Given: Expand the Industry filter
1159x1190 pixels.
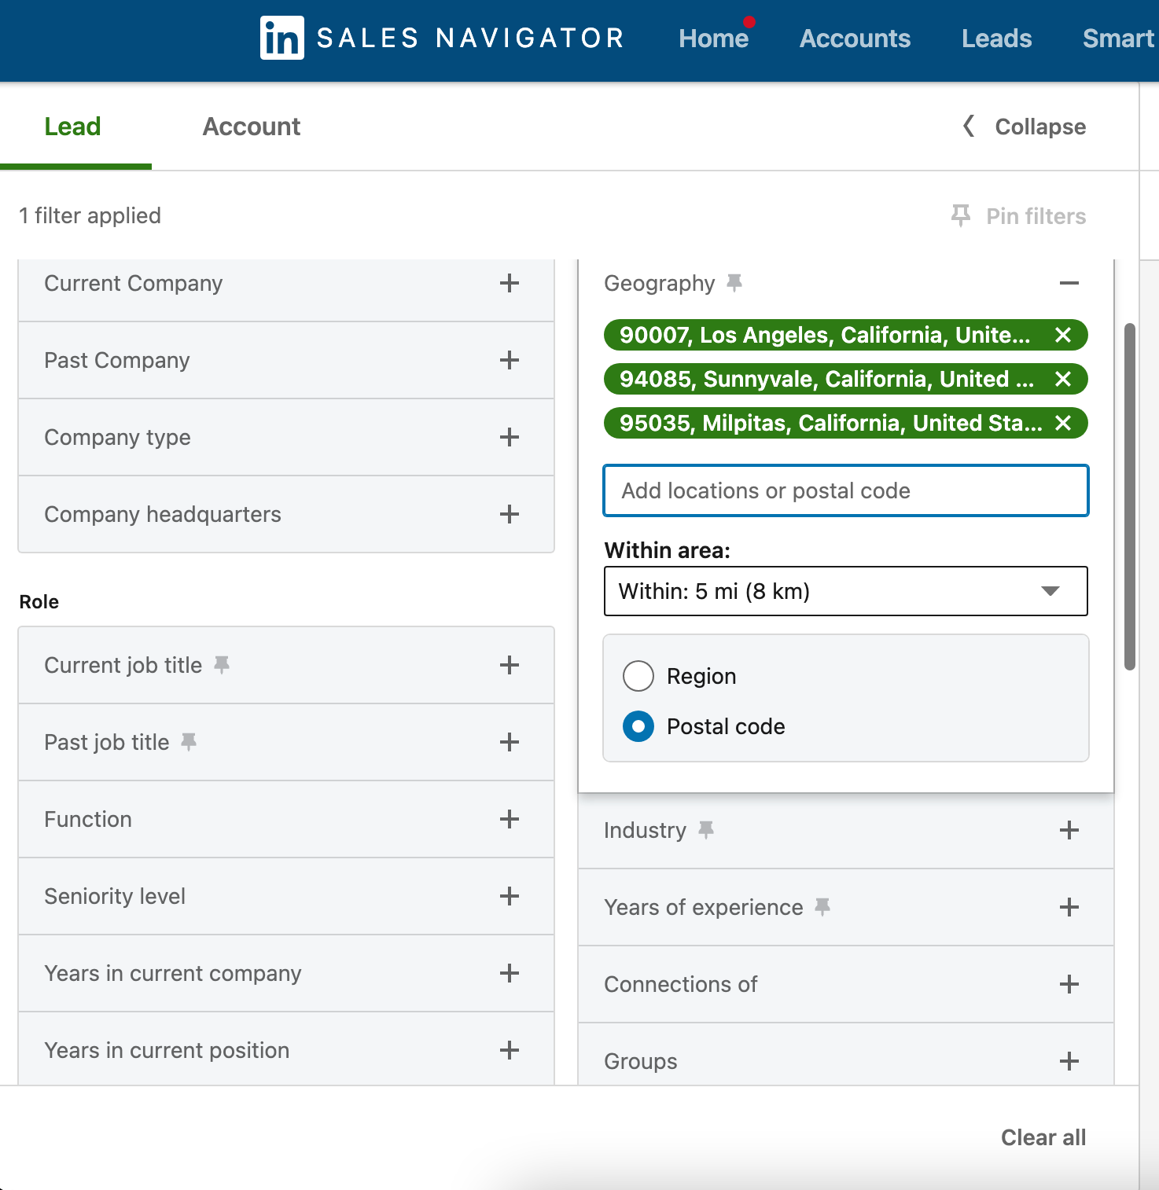Looking at the screenshot, I should click(x=1069, y=830).
